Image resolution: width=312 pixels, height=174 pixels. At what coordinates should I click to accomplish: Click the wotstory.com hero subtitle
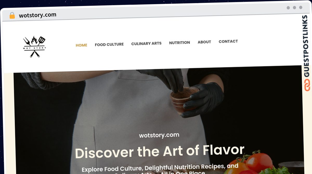(159, 135)
